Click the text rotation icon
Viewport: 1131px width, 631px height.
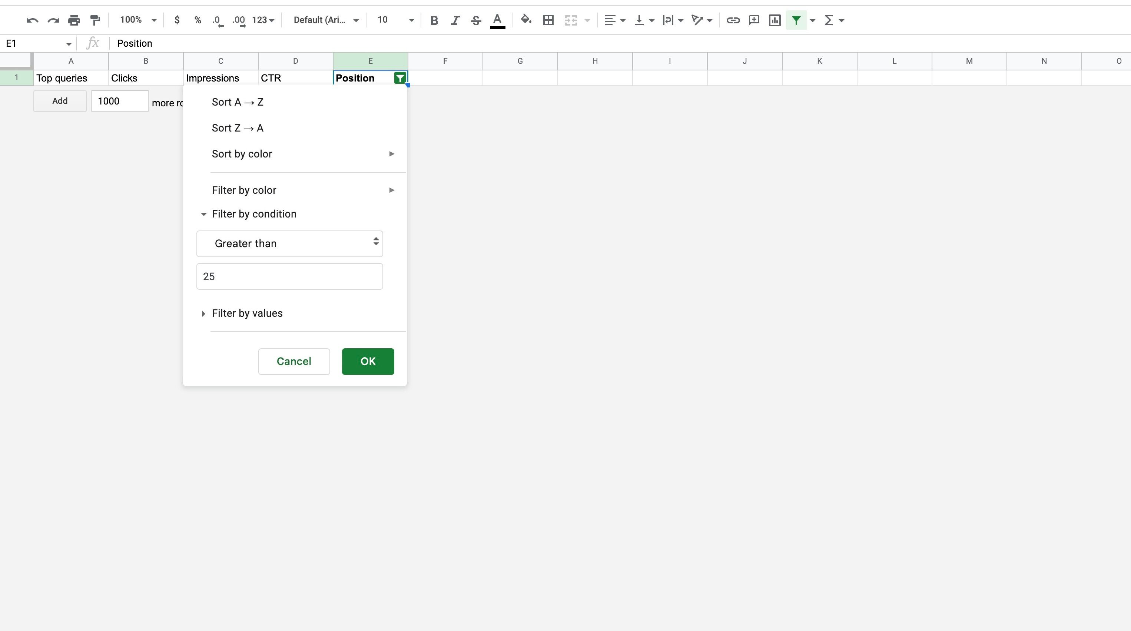pyautogui.click(x=697, y=20)
